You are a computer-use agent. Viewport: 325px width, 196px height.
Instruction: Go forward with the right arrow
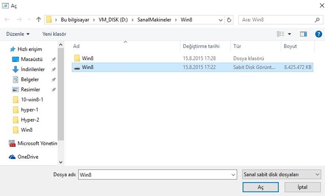click(x=19, y=20)
